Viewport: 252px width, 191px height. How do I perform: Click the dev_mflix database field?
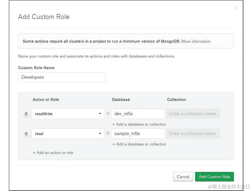(x=138, y=113)
